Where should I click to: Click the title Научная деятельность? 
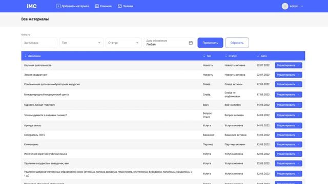tap(37, 65)
